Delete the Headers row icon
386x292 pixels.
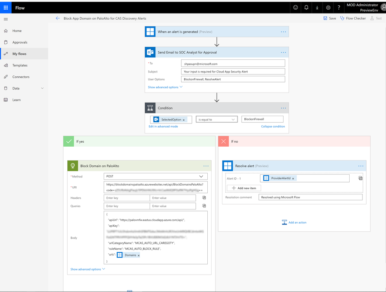[204, 197]
